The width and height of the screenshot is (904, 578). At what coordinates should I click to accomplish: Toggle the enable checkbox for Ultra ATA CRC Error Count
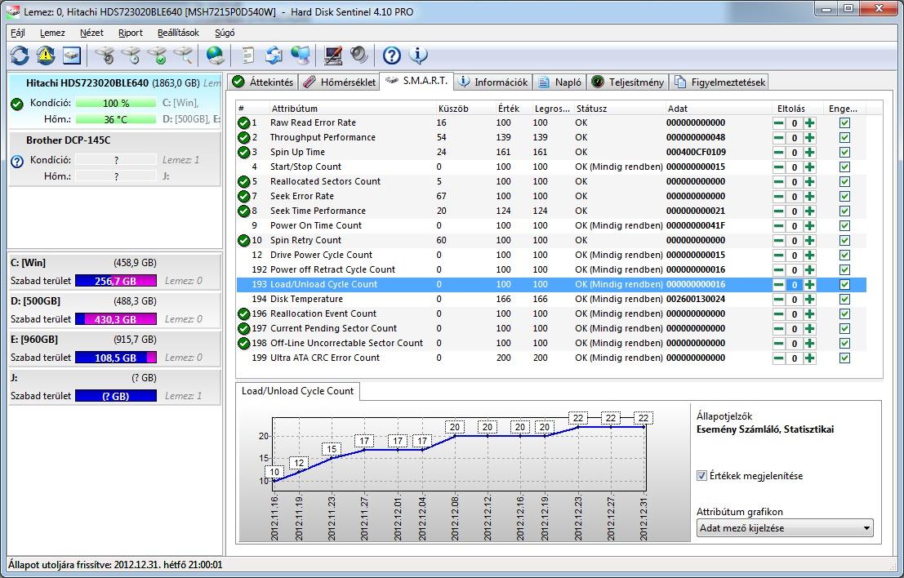844,358
